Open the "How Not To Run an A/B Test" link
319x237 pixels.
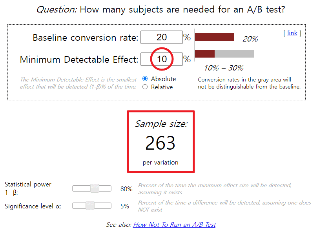[174, 224]
